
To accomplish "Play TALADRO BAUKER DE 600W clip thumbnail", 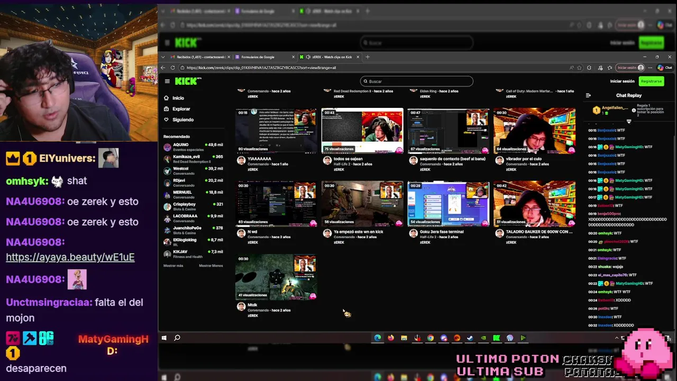I will coord(535,204).
